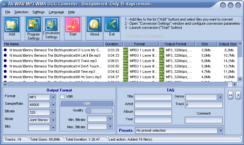Click the Output Format column header
Image resolution: width=244 pixels, height=145 pixels.
[x=177, y=44]
